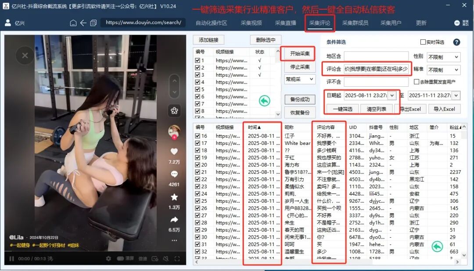
Task: Switch to 采集群成员 tab
Action: click(x=355, y=23)
